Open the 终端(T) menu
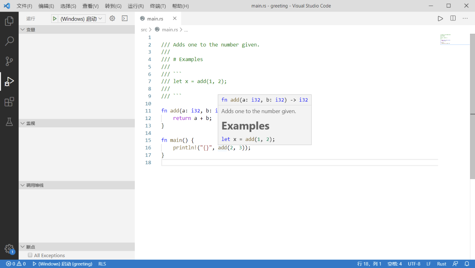Viewport: 475px width, 268px height. pyautogui.click(x=158, y=6)
